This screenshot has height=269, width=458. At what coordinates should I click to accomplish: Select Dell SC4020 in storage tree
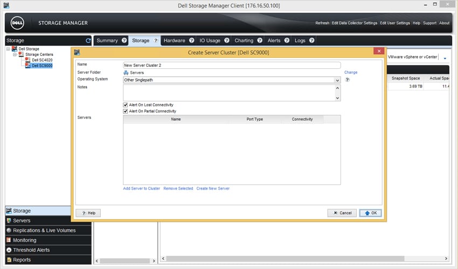[42, 60]
